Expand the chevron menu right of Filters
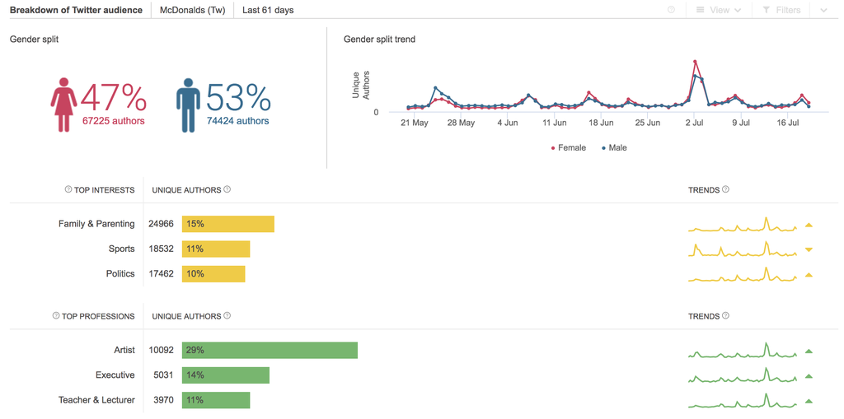The width and height of the screenshot is (844, 419). click(x=823, y=10)
